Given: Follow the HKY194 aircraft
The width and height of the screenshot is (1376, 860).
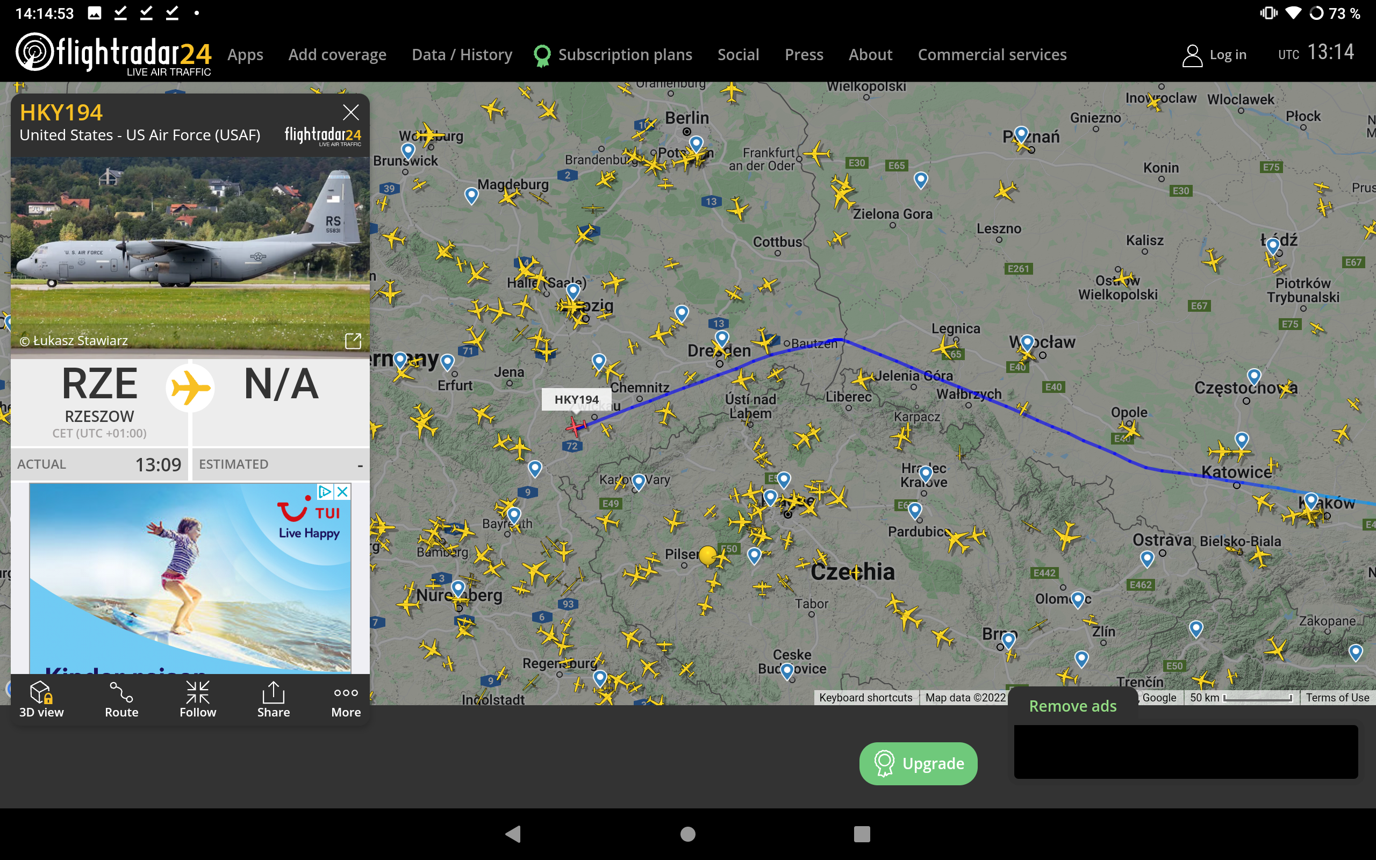Looking at the screenshot, I should tap(197, 700).
